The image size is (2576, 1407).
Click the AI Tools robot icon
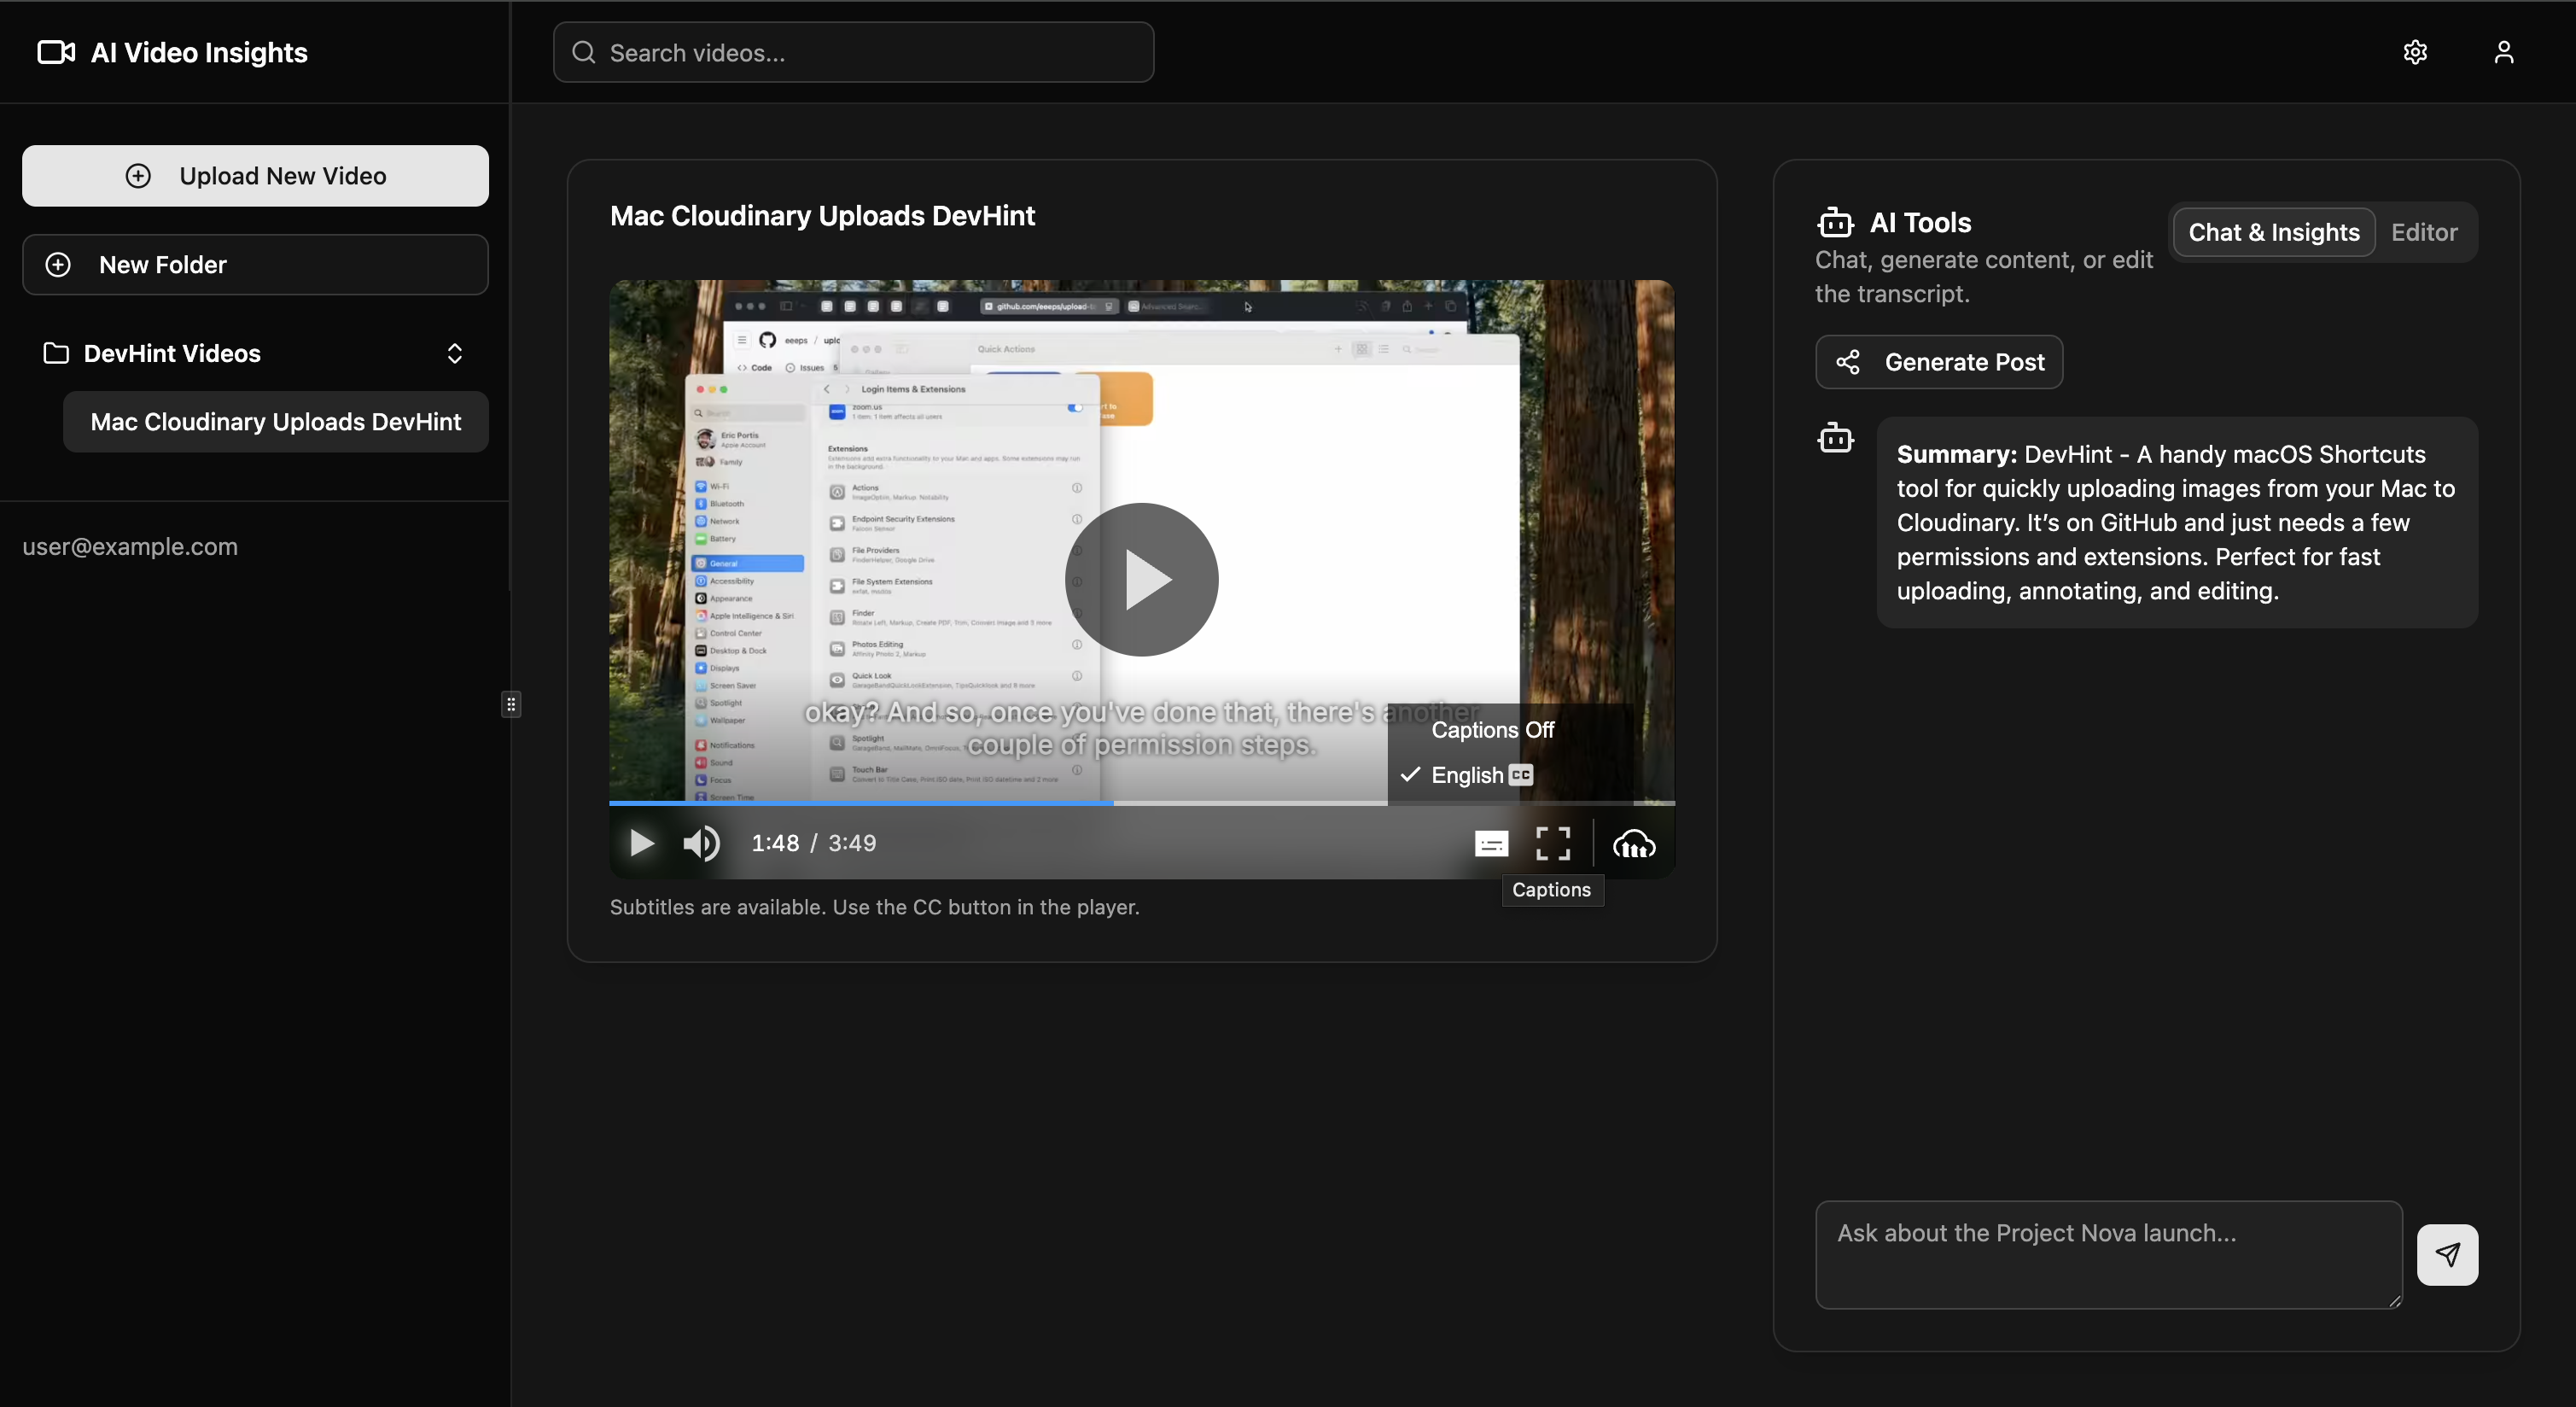click(x=1836, y=222)
